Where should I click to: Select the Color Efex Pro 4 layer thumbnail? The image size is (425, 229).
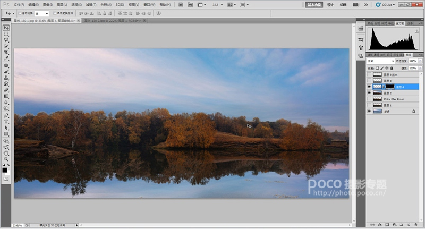[377, 99]
